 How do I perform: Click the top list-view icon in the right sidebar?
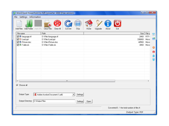(x=154, y=34)
